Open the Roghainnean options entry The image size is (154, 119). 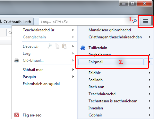(100, 55)
